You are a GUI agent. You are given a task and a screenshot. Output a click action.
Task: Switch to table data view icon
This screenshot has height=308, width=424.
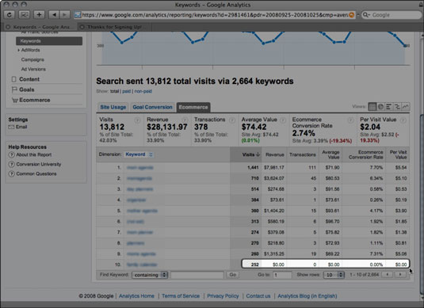click(x=372, y=107)
